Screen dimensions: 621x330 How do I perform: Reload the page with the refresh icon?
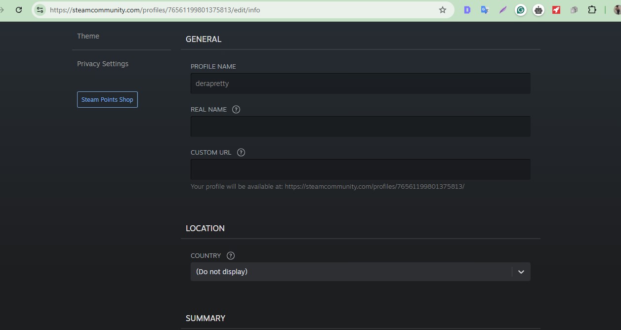tap(19, 10)
